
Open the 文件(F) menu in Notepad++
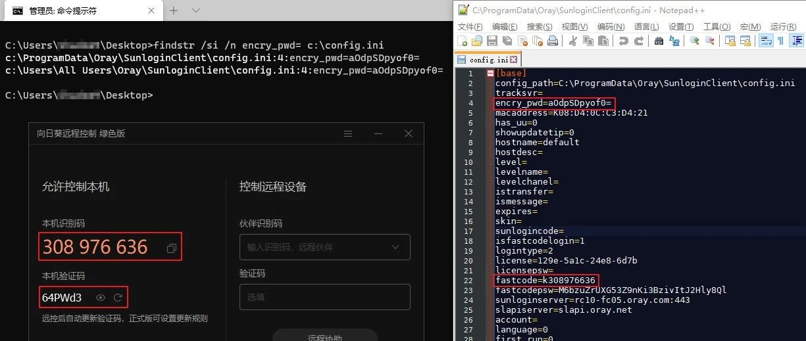tap(470, 26)
